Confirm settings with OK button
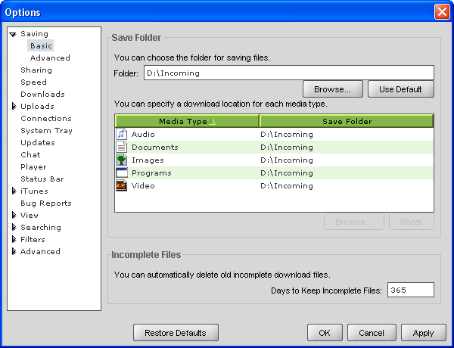This screenshot has height=348, width=454. click(x=325, y=333)
